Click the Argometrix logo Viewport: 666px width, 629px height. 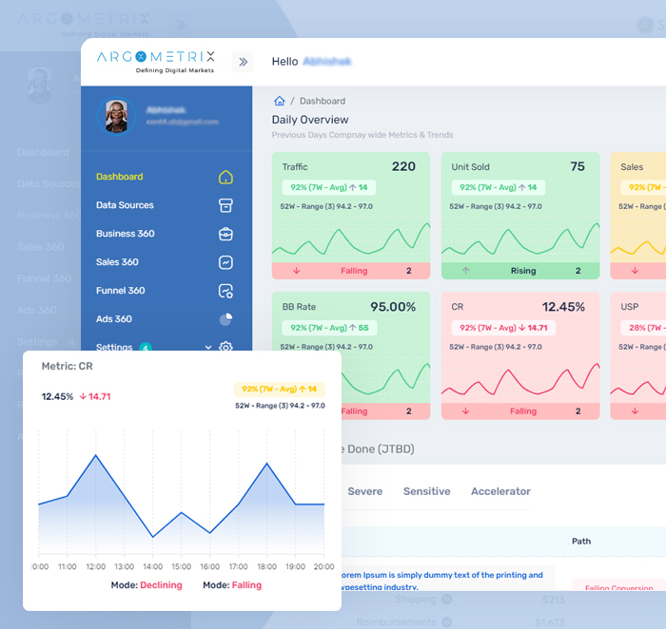point(155,62)
